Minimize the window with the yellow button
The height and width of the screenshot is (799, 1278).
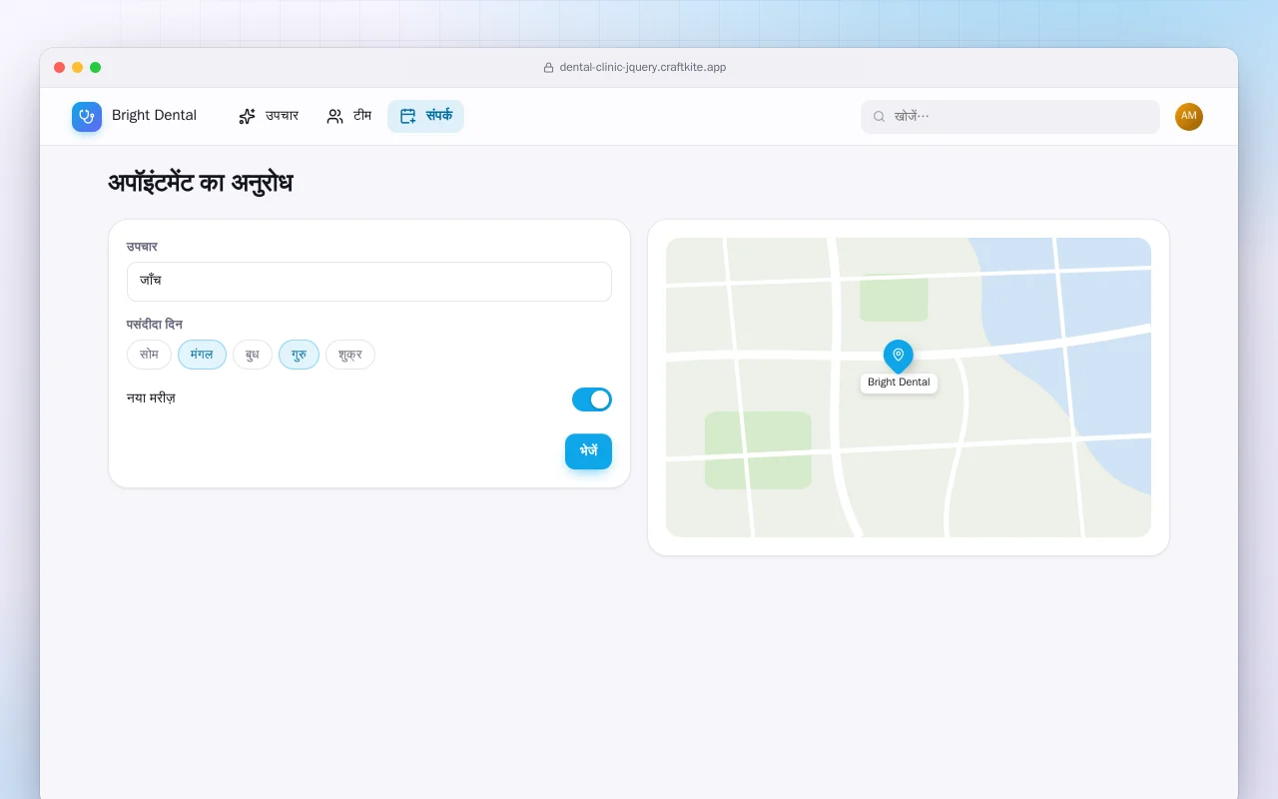pyautogui.click(x=78, y=68)
